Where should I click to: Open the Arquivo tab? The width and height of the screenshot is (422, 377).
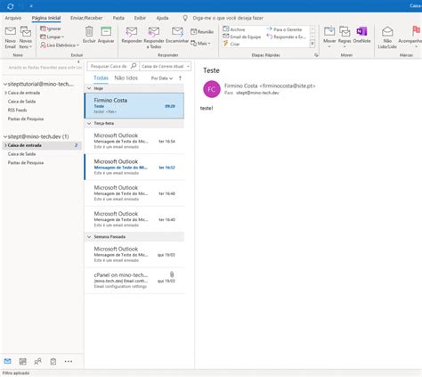click(13, 18)
